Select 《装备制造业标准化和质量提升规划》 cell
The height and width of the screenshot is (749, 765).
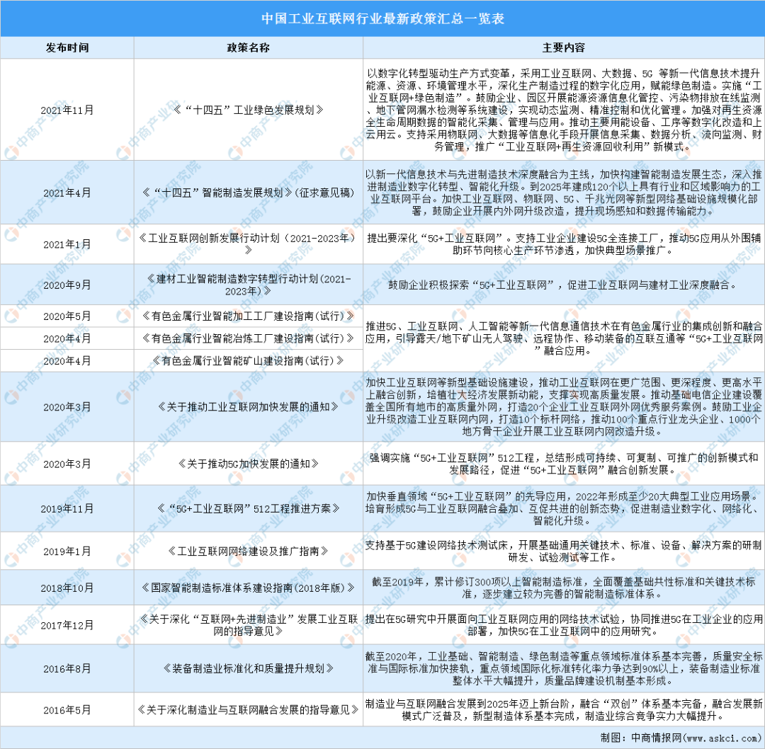pos(248,668)
